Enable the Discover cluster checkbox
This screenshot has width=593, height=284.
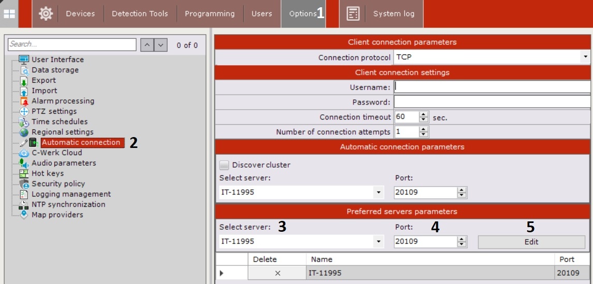[x=224, y=165]
